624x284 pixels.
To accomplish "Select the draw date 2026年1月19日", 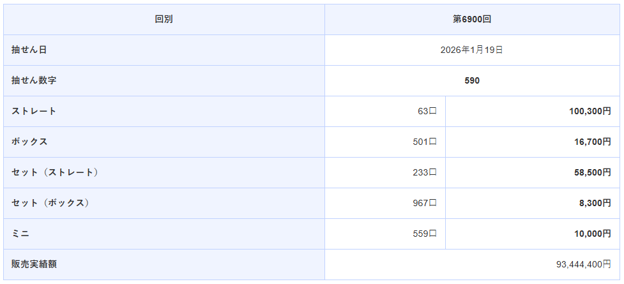I will 471,50.
